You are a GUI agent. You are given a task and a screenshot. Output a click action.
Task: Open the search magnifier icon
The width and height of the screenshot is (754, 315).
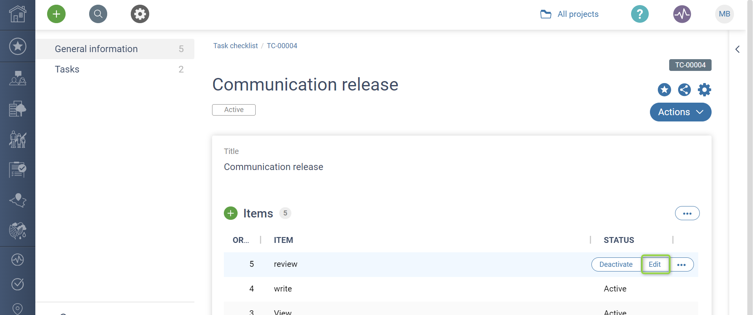click(98, 14)
